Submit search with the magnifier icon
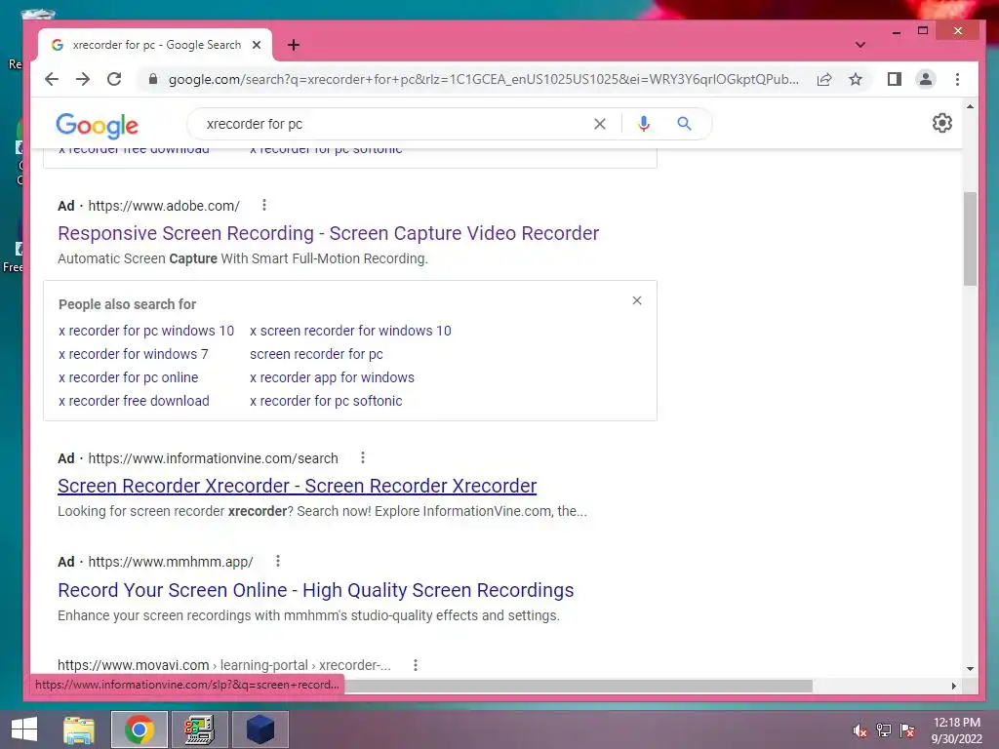The image size is (999, 749). (x=684, y=124)
